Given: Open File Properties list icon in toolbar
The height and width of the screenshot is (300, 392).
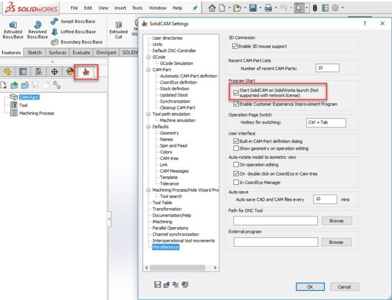Looking at the screenshot, I should (x=325, y=8).
